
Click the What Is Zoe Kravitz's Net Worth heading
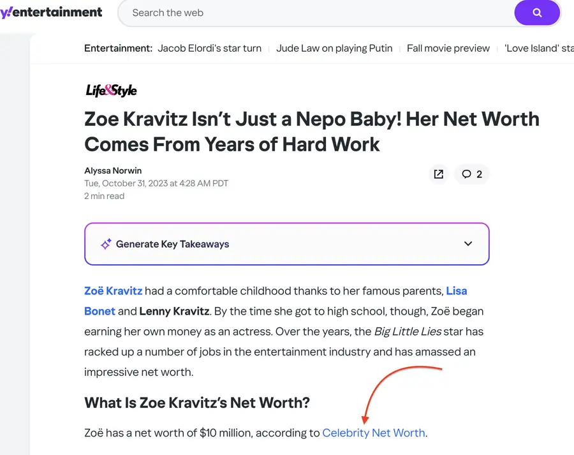coord(197,403)
